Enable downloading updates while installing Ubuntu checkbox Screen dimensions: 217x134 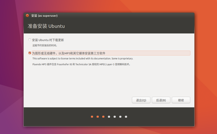(30, 40)
